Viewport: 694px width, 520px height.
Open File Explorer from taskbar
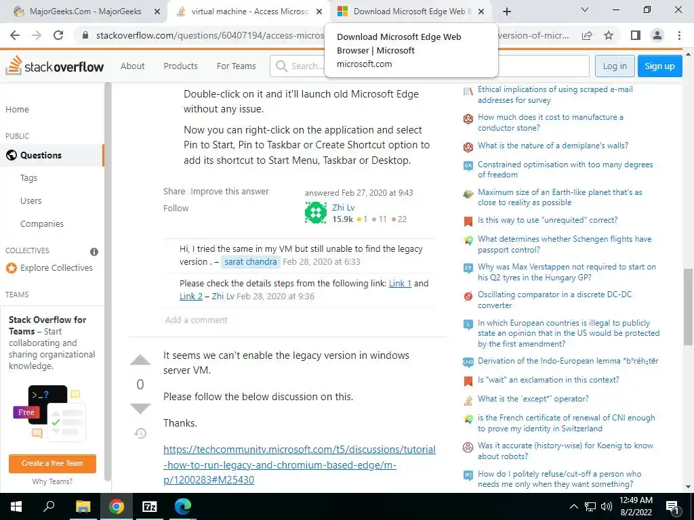pos(83,506)
